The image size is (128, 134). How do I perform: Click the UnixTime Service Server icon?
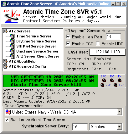coord(13,51)
